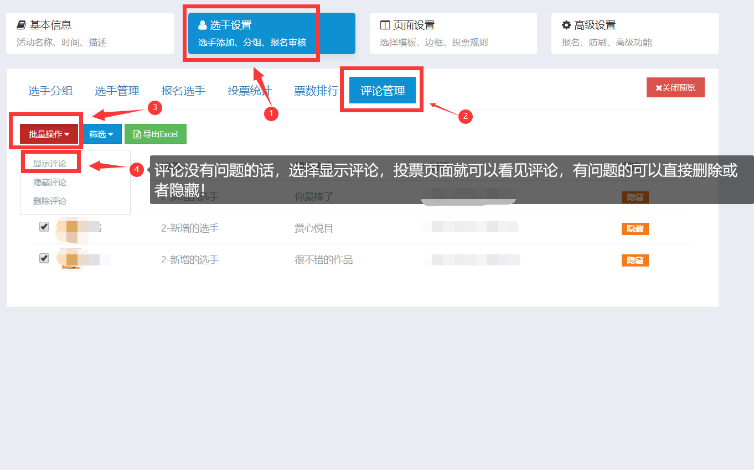Click the caret arrow on 批量操作
Image resolution: width=754 pixels, height=470 pixels.
67,134
